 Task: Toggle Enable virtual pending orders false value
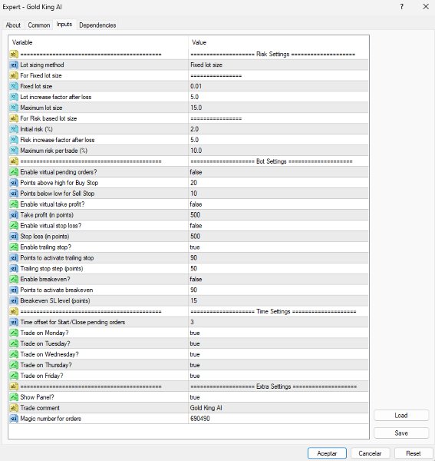(278, 172)
